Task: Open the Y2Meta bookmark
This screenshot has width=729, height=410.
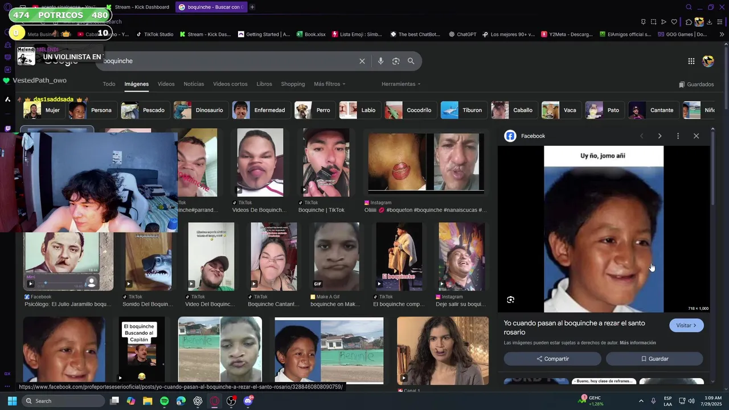Action: click(567, 34)
